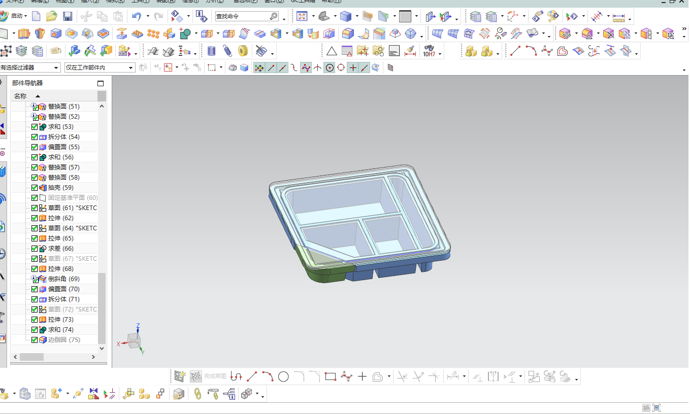Uncheck the 抽壳 (59) feature checkbox
The image size is (690, 414).
pos(35,188)
